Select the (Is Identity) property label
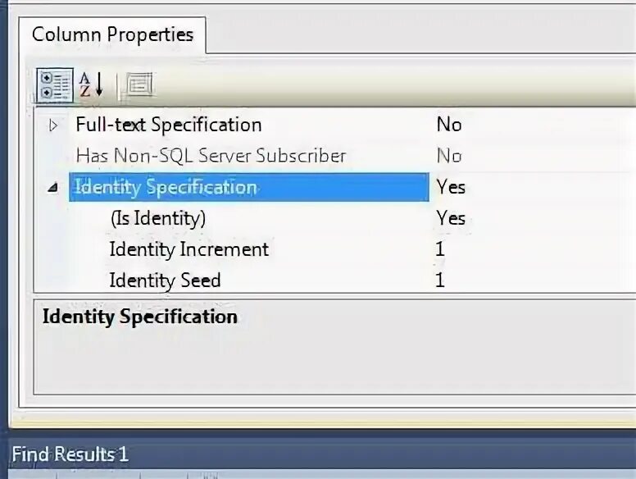This screenshot has width=636, height=479. coord(157,218)
